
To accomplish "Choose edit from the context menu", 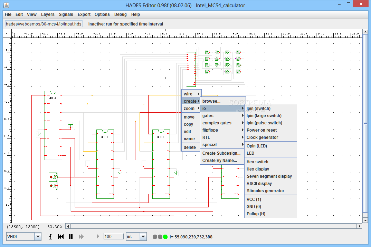I will pyautogui.click(x=191, y=132).
